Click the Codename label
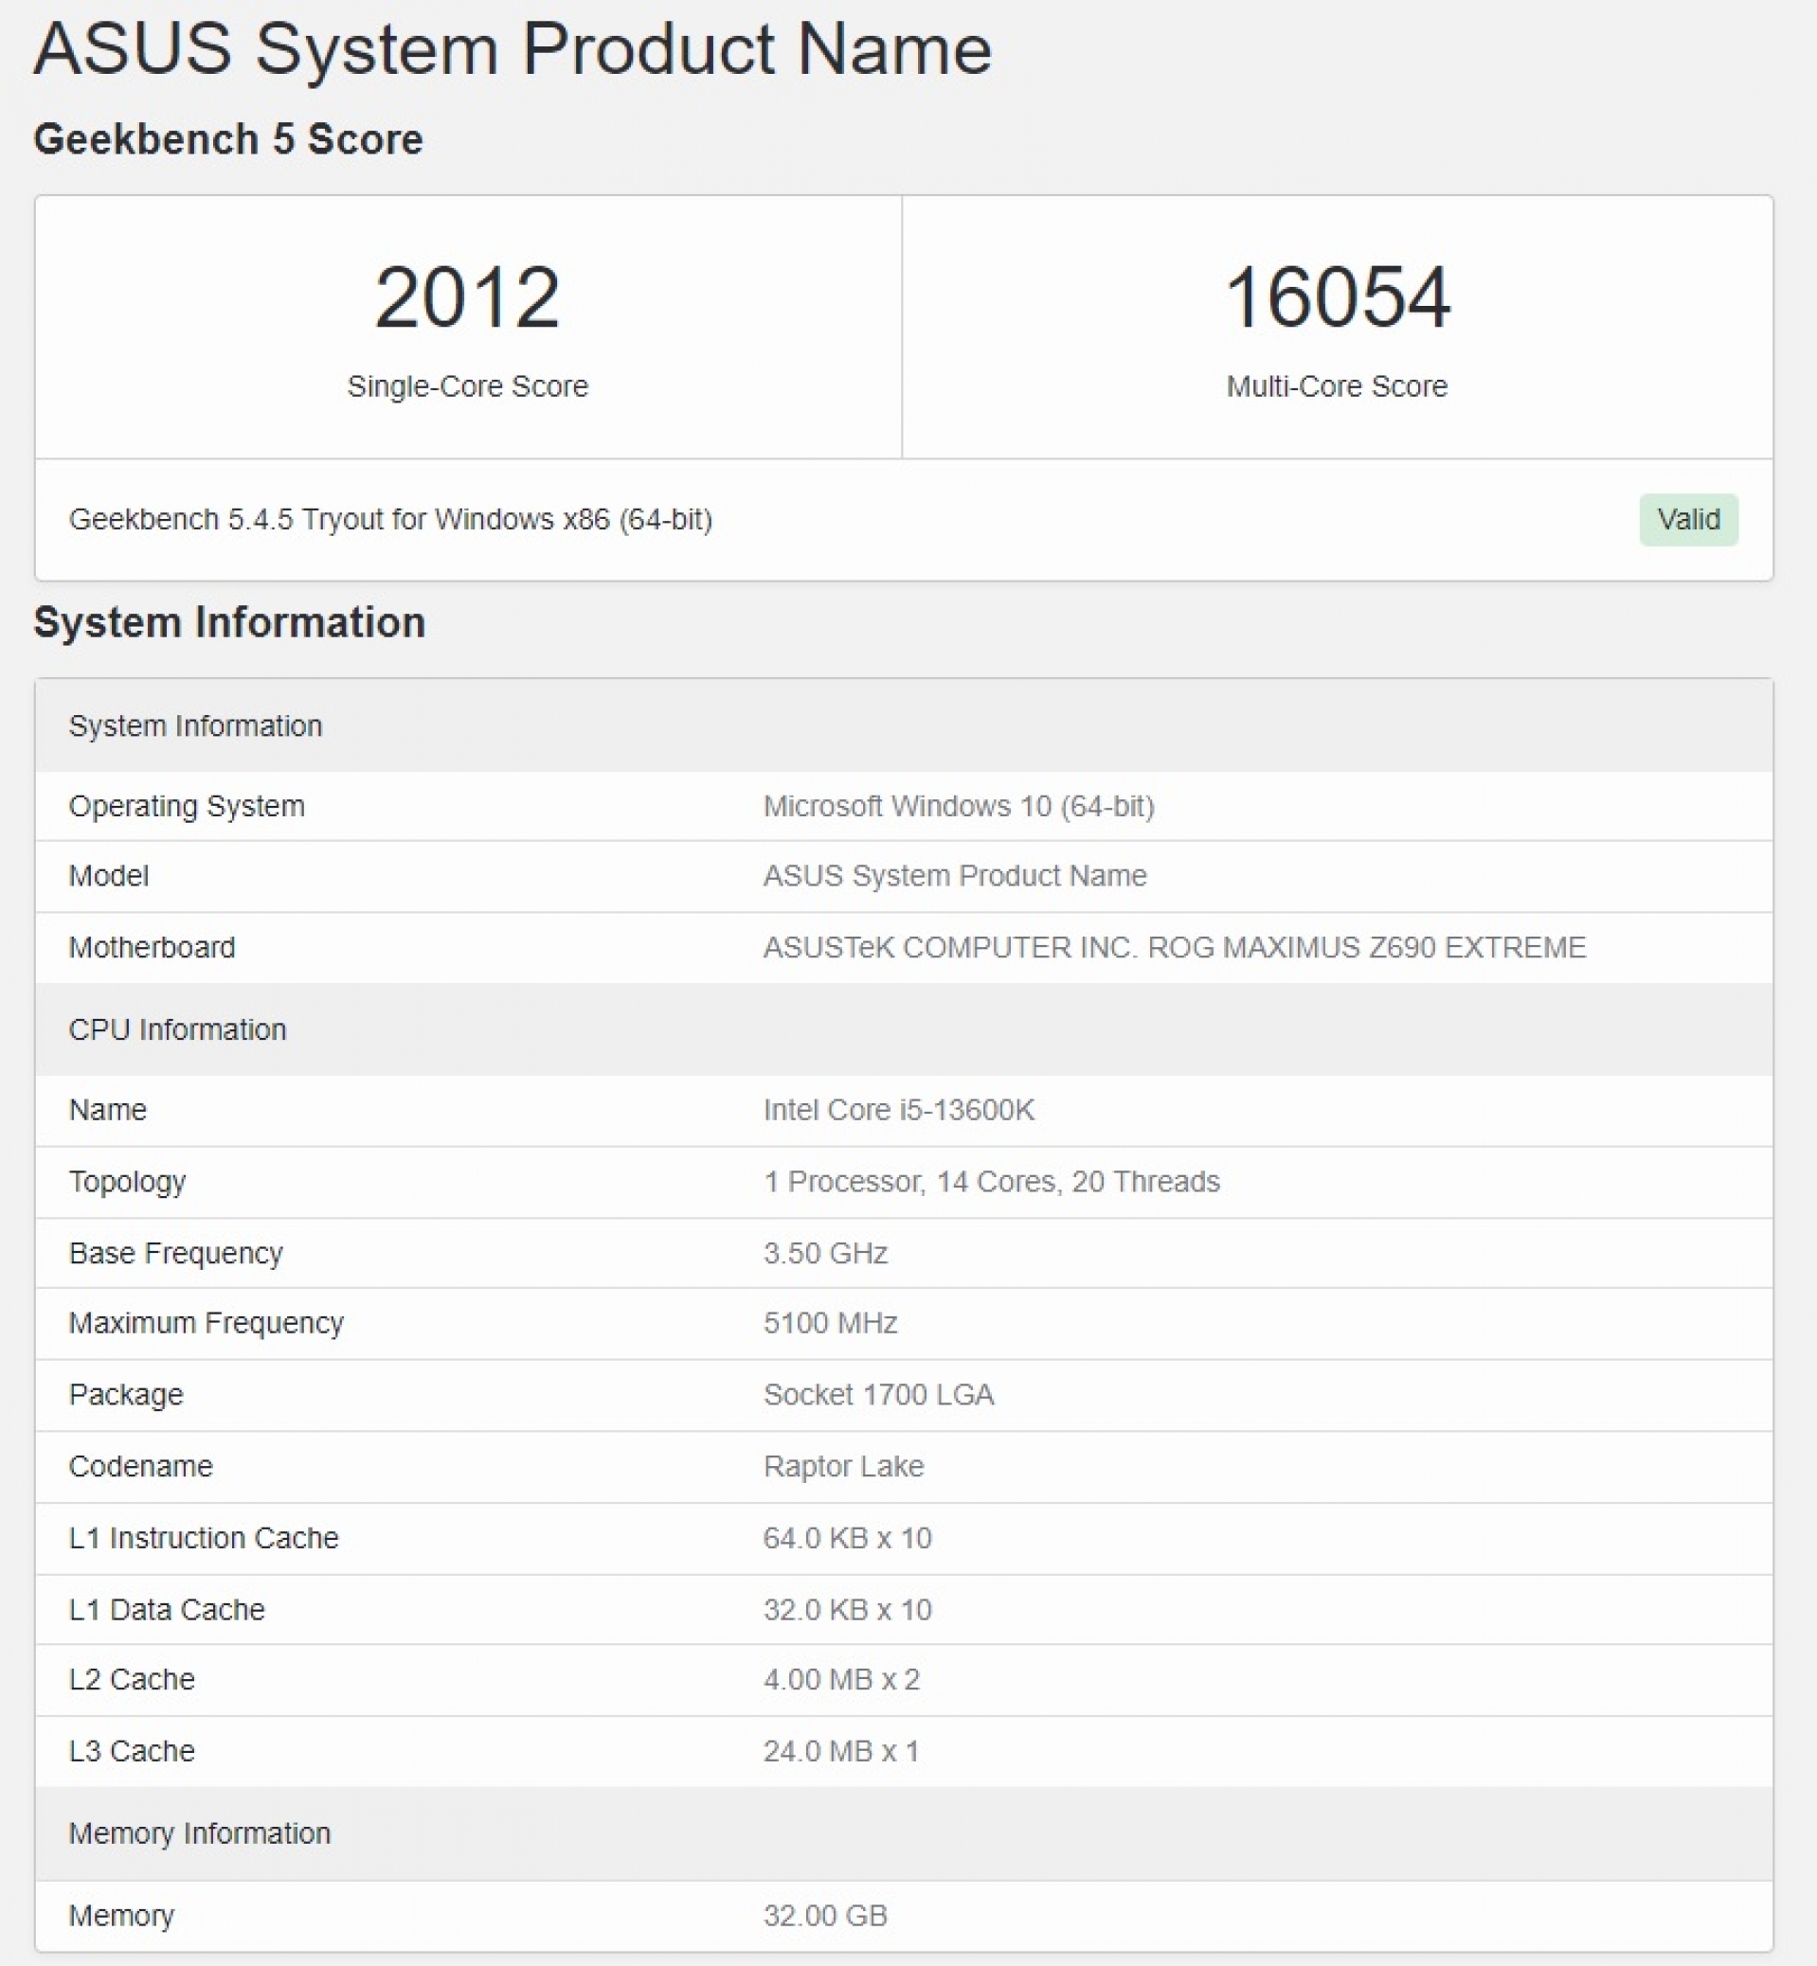The width and height of the screenshot is (1817, 1966). point(140,1467)
